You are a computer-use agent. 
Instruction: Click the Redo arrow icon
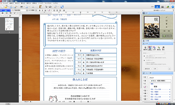coord(50,7)
